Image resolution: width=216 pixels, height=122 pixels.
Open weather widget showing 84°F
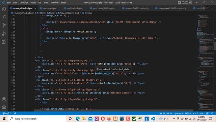[x=164, y=119]
